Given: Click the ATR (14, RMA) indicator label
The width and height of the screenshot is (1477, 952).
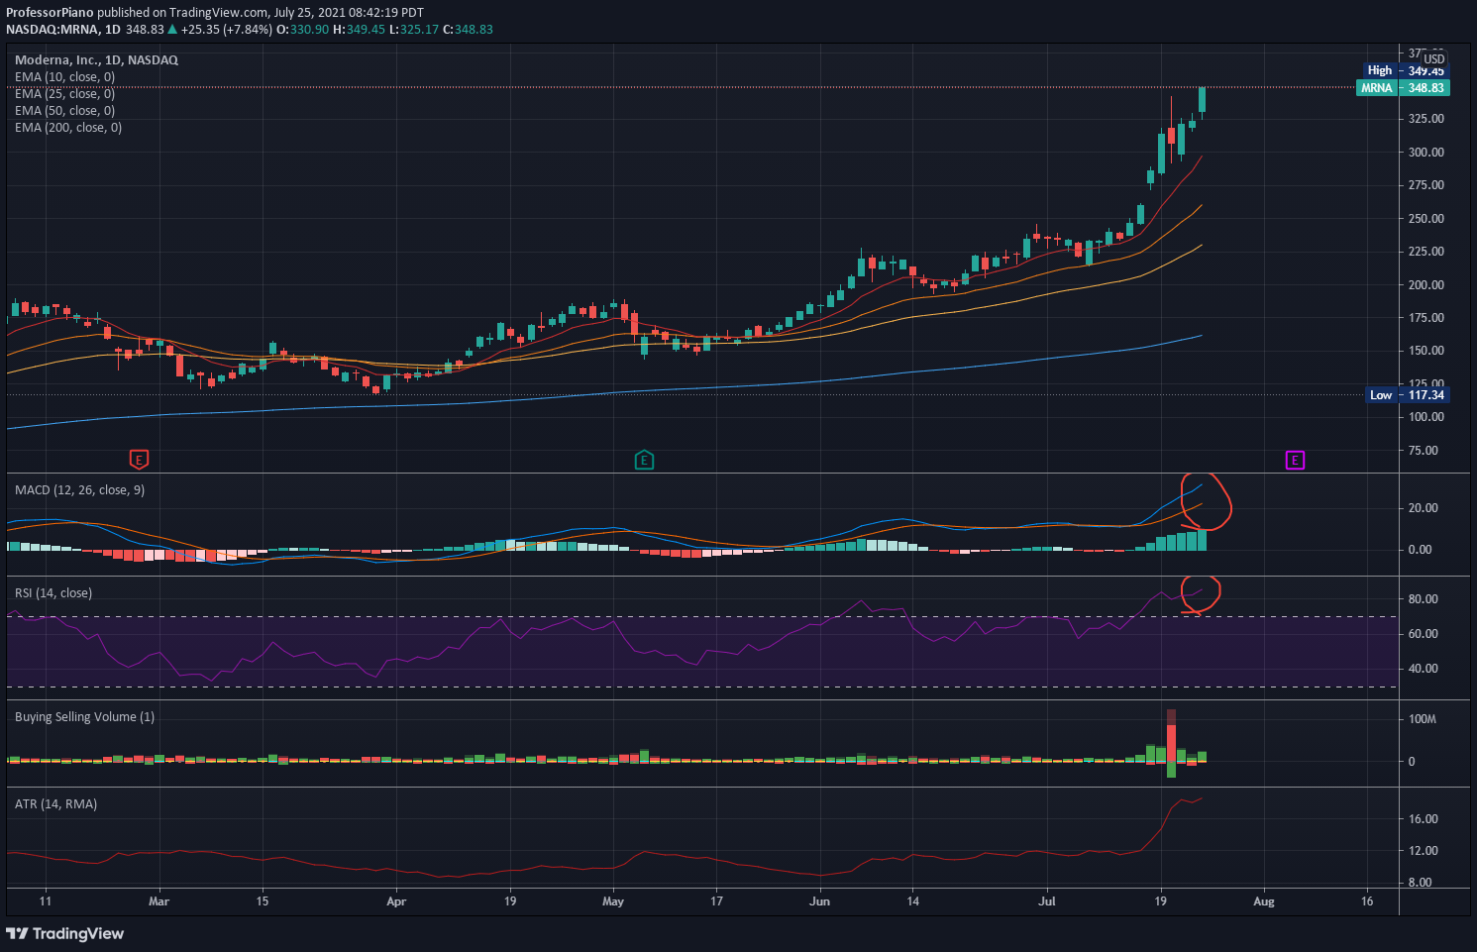Looking at the screenshot, I should (x=55, y=803).
